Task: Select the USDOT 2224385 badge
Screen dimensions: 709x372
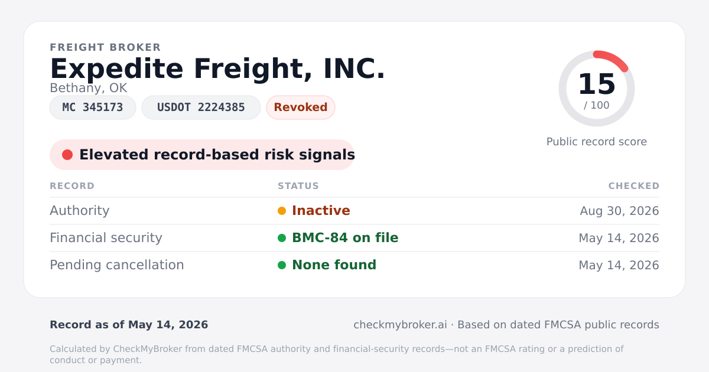Action: [201, 107]
